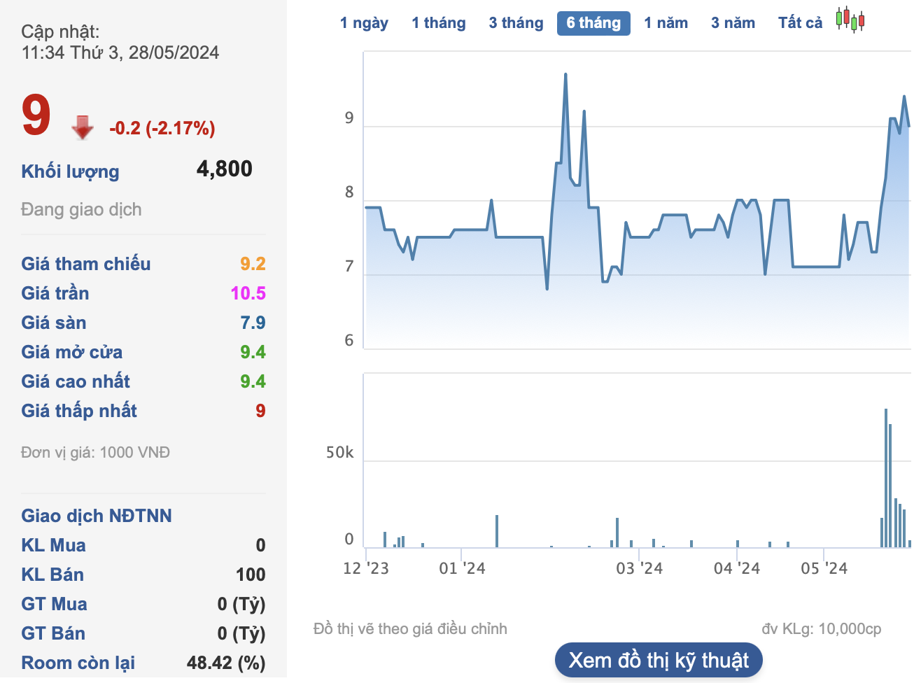Click 'Giá thấp nhất' label
Image resolution: width=921 pixels, height=683 pixels.
pos(79,411)
